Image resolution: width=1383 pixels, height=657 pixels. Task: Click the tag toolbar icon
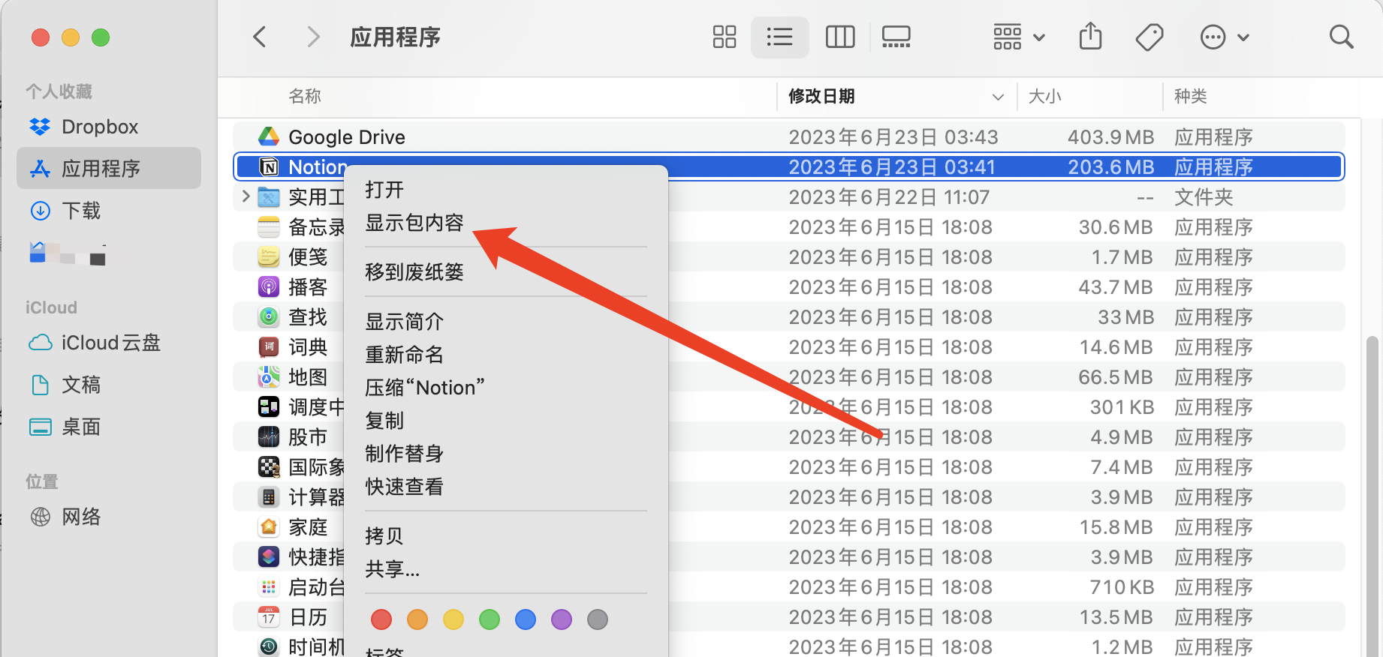tap(1149, 37)
